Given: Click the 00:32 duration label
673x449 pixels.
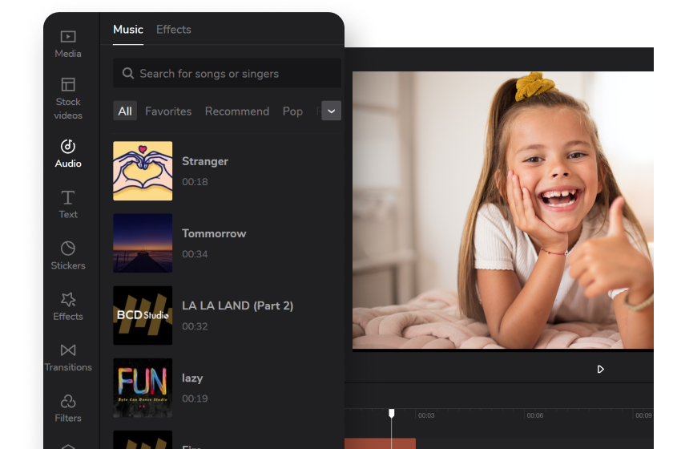Looking at the screenshot, I should (x=195, y=326).
